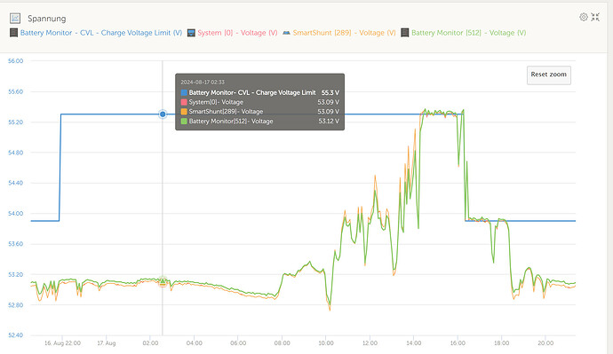Screen dimensions: 613x354
Task: Click the green Battery Monitor[512] swatch in the tooltip
Action: point(184,122)
